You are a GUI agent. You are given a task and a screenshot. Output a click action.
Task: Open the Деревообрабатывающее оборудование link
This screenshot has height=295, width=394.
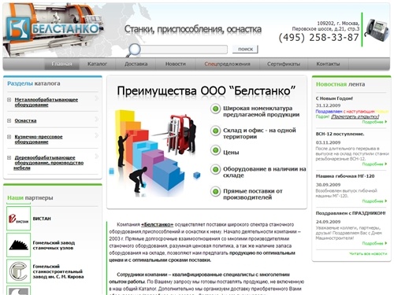pyautogui.click(x=49, y=163)
